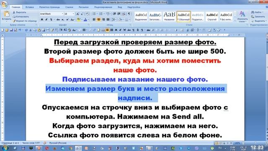Viewport: 268px width, 151px height.
Task: Increase font size with the grow font icon
Action: click(x=77, y=14)
